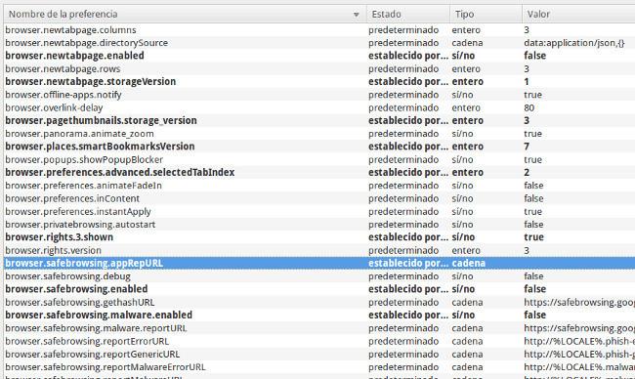635x379 pixels.
Task: Select browser.safebrowsing.reportMalwareErrorURL preference
Action: tap(319, 367)
